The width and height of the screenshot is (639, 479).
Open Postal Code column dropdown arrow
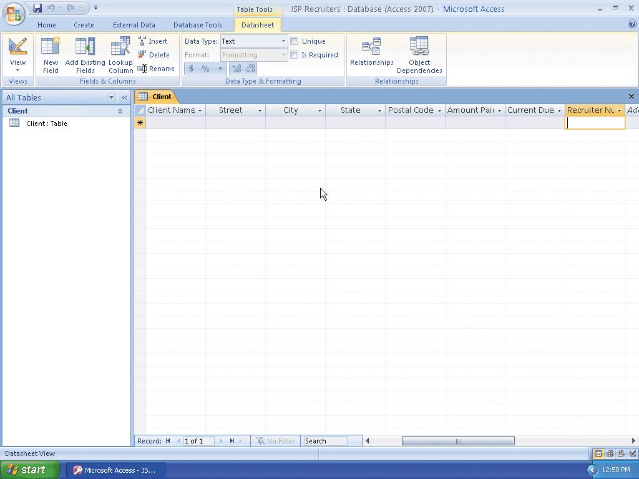tap(440, 110)
